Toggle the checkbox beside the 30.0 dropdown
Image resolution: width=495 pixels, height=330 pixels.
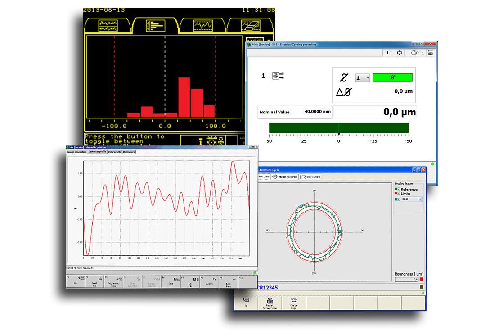399,199
